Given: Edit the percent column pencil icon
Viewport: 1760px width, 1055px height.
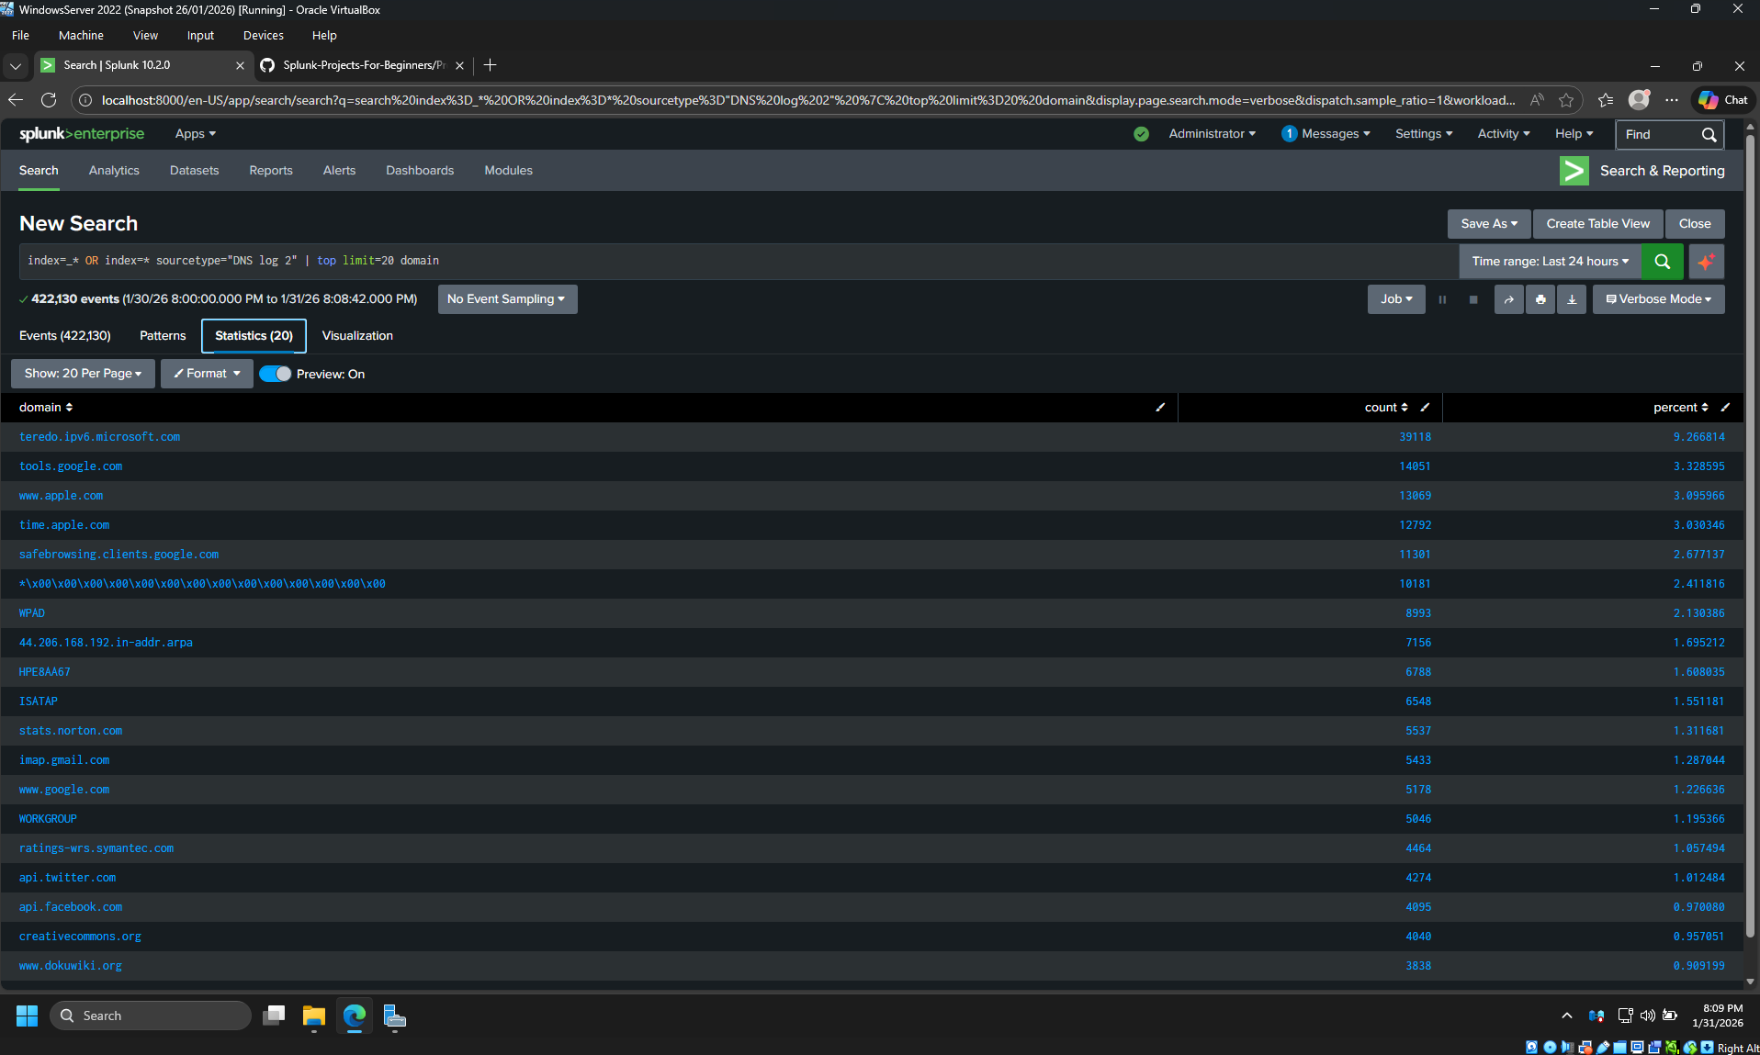Looking at the screenshot, I should click(1725, 408).
